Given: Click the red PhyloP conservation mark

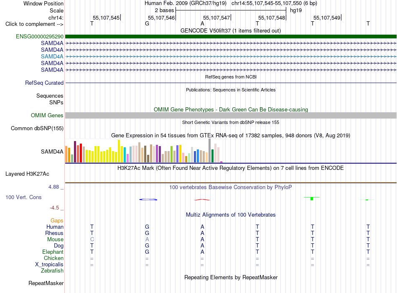Looking at the screenshot, I should tap(202, 200).
